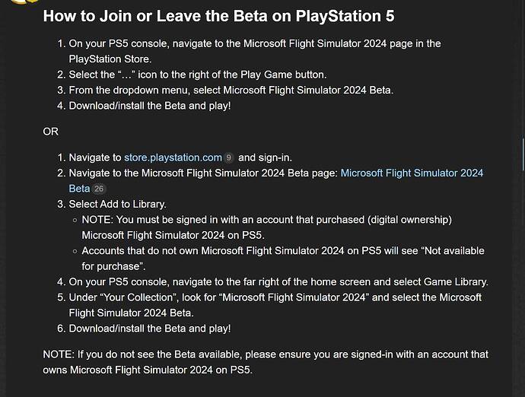Click the 'OR' separator text
This screenshot has width=525, height=397.
pos(50,132)
